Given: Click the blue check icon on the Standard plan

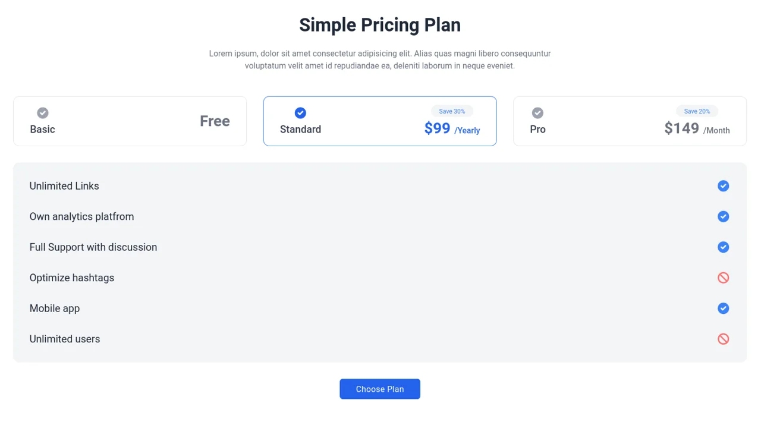Looking at the screenshot, I should tap(300, 113).
